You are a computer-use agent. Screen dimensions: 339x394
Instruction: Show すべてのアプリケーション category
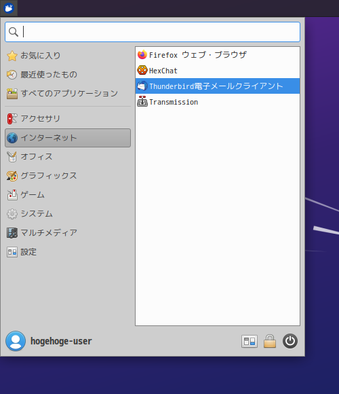point(68,94)
